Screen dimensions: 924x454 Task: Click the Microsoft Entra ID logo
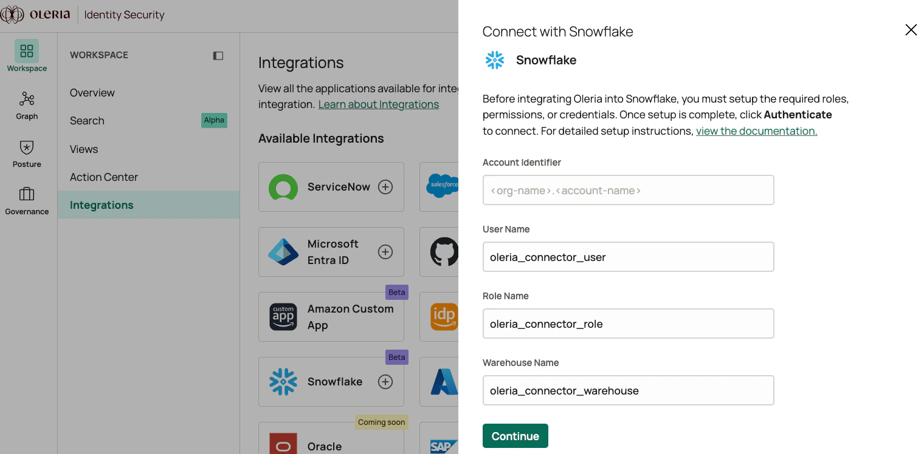point(283,252)
